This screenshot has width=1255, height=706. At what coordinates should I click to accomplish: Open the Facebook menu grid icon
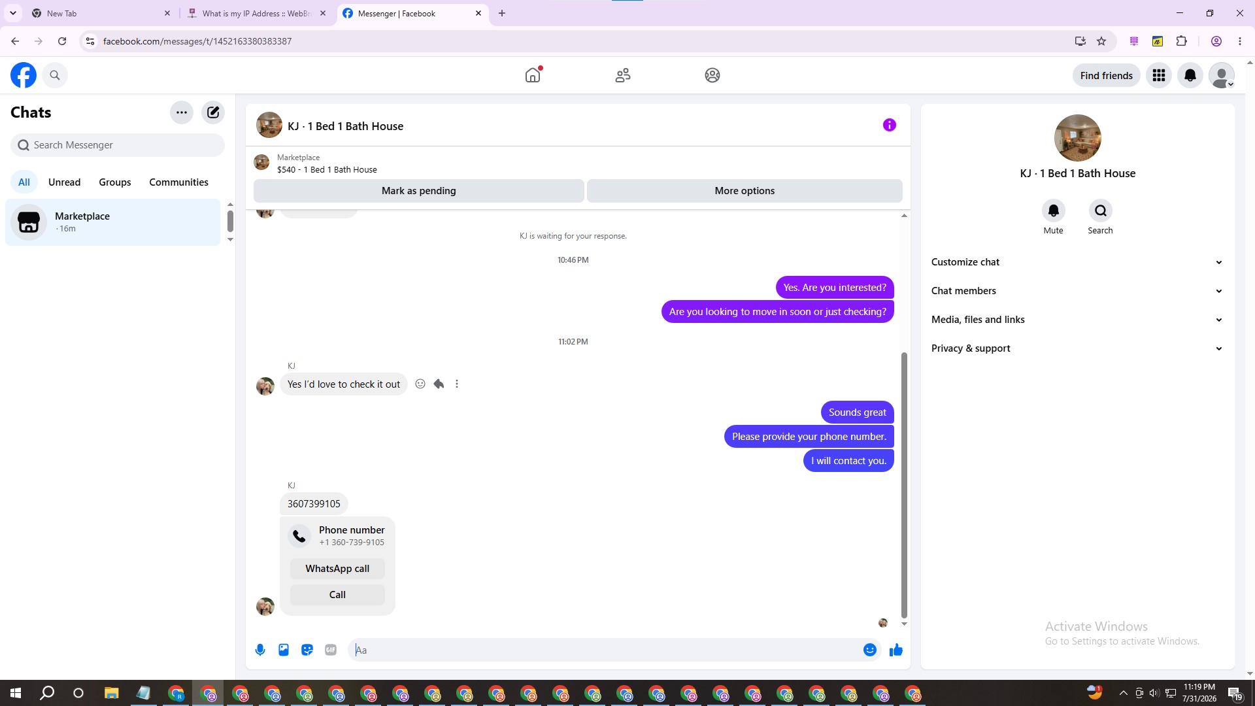(1159, 75)
